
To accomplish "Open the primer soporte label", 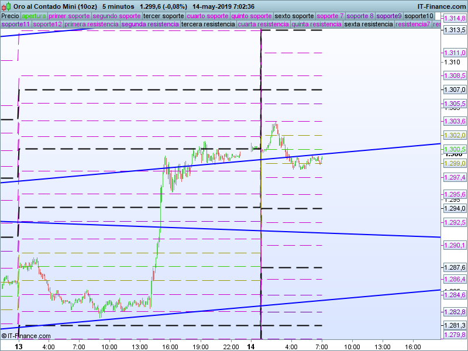I will pyautogui.click(x=69, y=16).
